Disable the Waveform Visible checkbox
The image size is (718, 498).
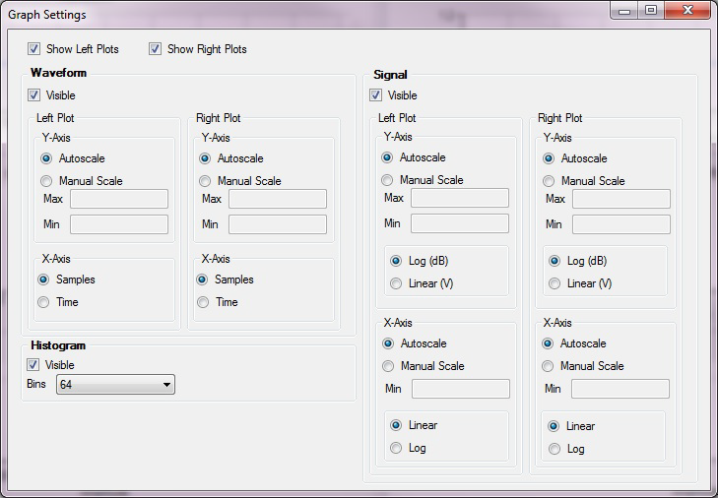[34, 95]
